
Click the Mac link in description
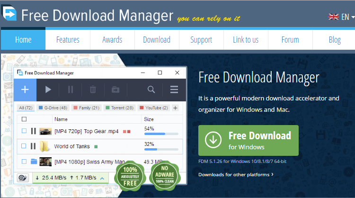[x=282, y=109]
